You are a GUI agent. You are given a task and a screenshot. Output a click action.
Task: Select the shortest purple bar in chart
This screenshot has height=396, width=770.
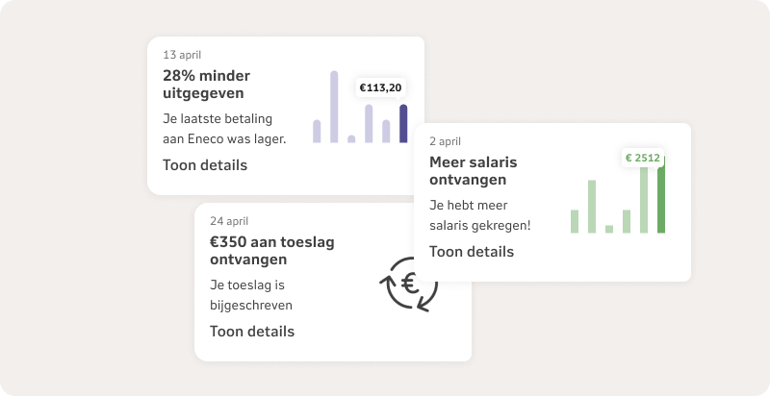pos(351,139)
